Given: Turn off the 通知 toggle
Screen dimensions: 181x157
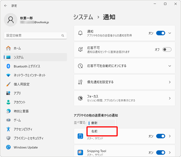Looking at the screenshot, I should point(161,33).
